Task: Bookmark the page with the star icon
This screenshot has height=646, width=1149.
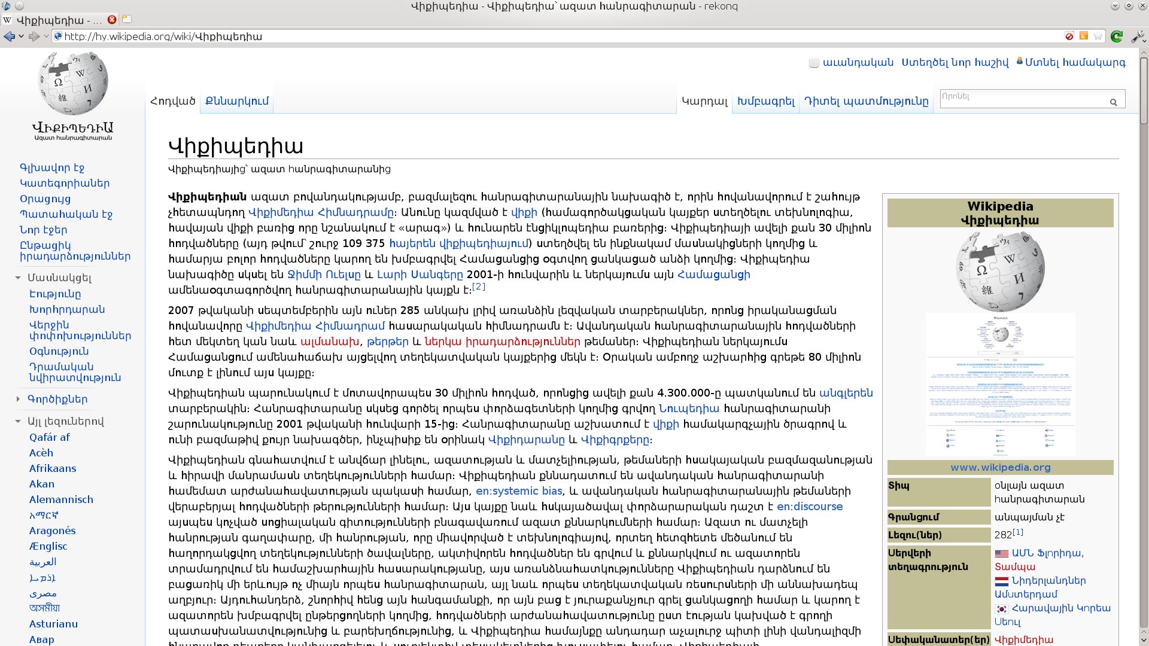Action: pos(1098,36)
